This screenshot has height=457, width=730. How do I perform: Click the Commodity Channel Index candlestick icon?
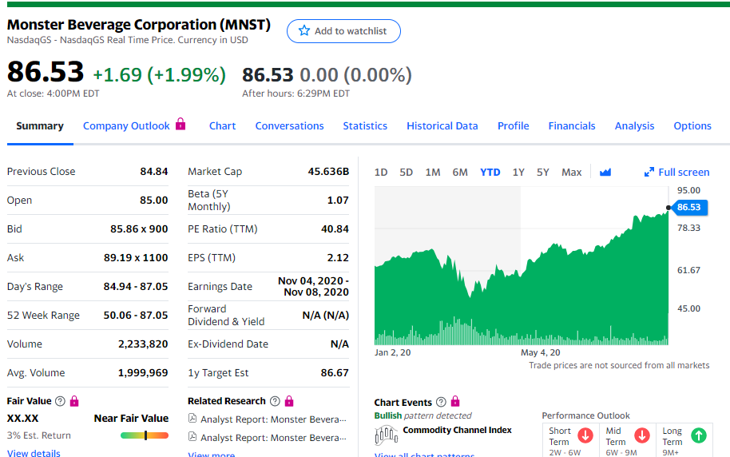pyautogui.click(x=387, y=435)
